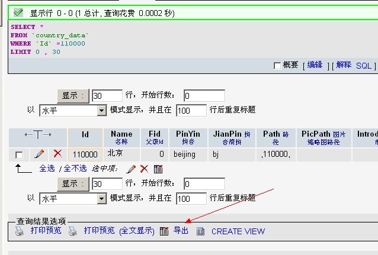Click the printer icon before the first 打印预览

coord(20,231)
